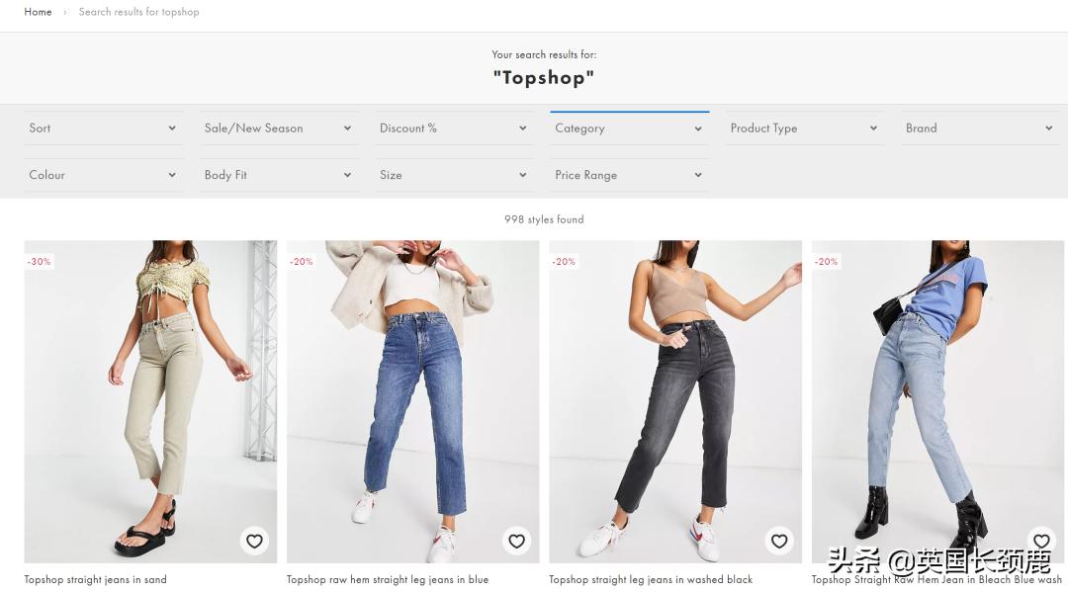The width and height of the screenshot is (1068, 592).
Task: Open 'Topshop raw hem straight leg jeans in blue'
Action: point(388,580)
